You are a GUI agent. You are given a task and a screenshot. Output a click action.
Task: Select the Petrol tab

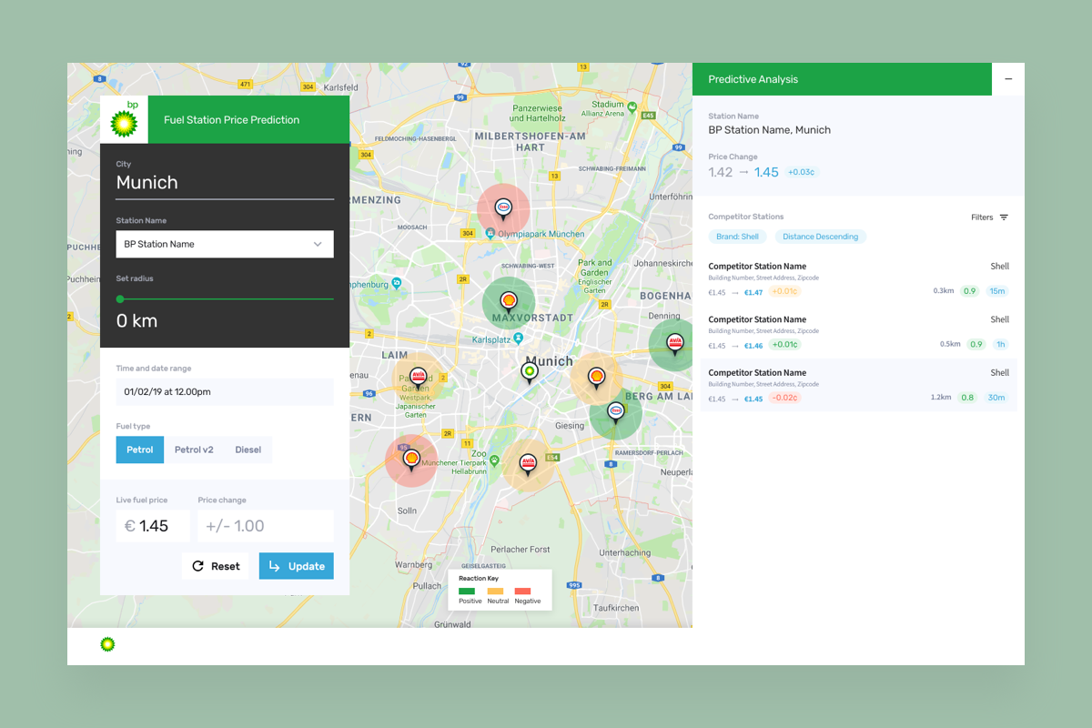coord(139,450)
